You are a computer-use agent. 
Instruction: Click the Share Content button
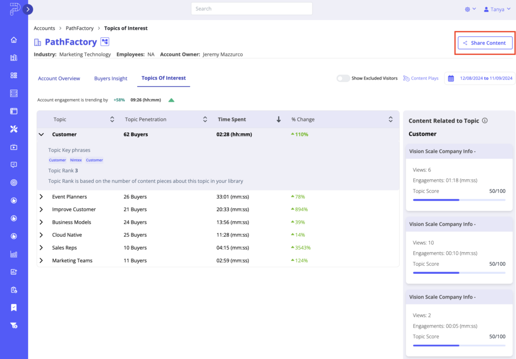pos(485,43)
